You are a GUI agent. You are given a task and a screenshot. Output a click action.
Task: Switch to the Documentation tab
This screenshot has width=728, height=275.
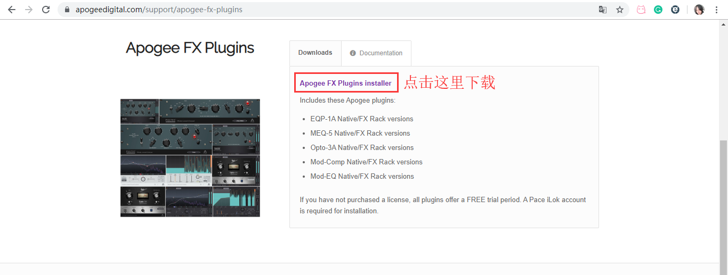pyautogui.click(x=376, y=53)
